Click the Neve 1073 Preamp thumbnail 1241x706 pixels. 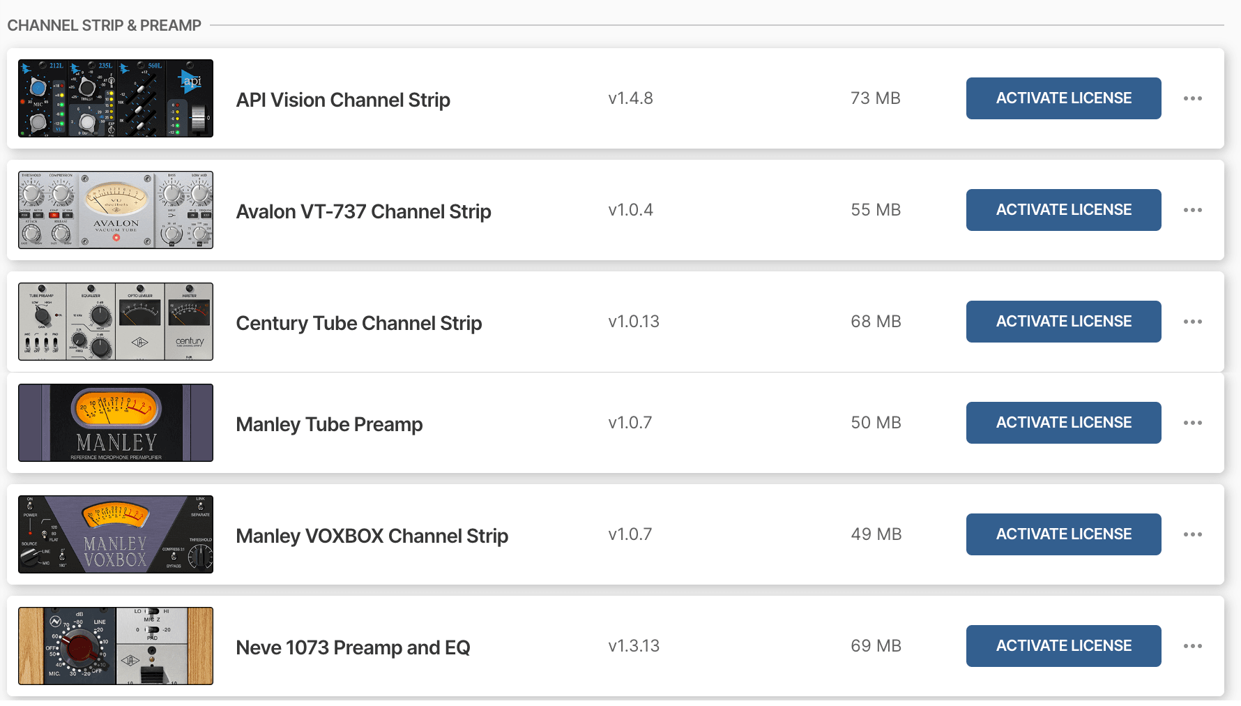click(x=115, y=646)
